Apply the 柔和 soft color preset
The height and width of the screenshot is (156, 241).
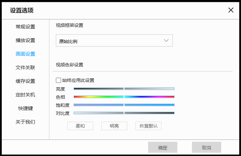(80, 126)
